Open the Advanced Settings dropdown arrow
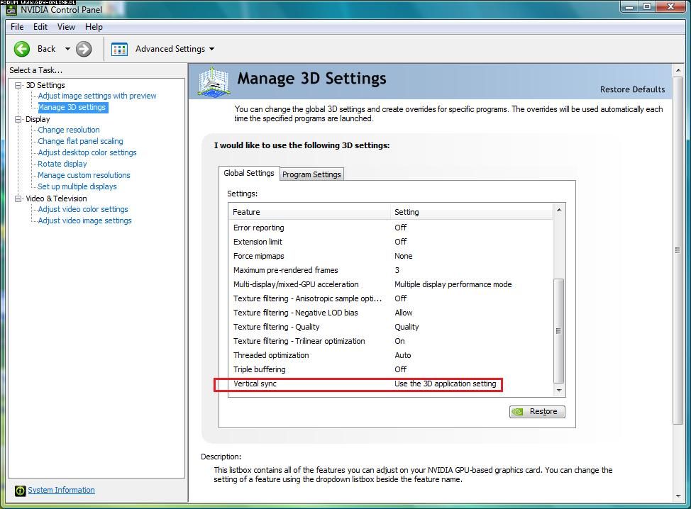 click(212, 49)
